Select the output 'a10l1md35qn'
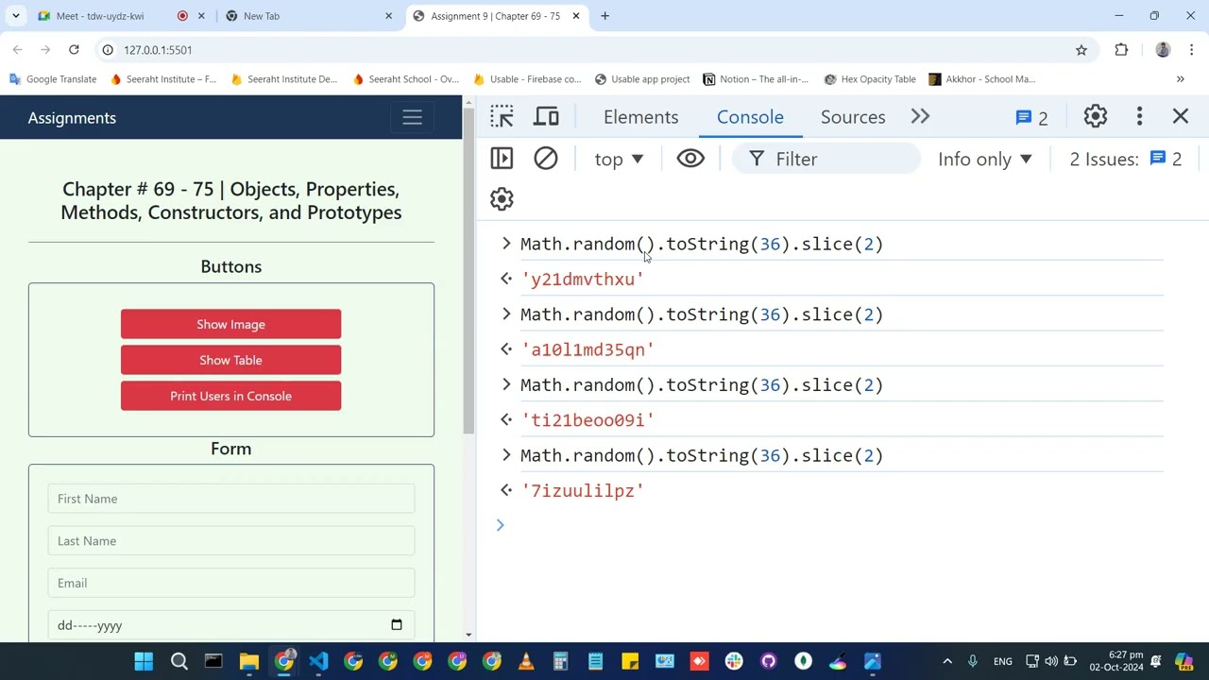Image resolution: width=1209 pixels, height=680 pixels. [x=587, y=350]
